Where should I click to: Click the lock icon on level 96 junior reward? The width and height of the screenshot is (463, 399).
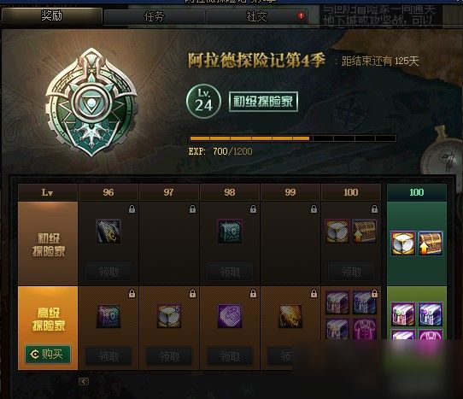(132, 209)
